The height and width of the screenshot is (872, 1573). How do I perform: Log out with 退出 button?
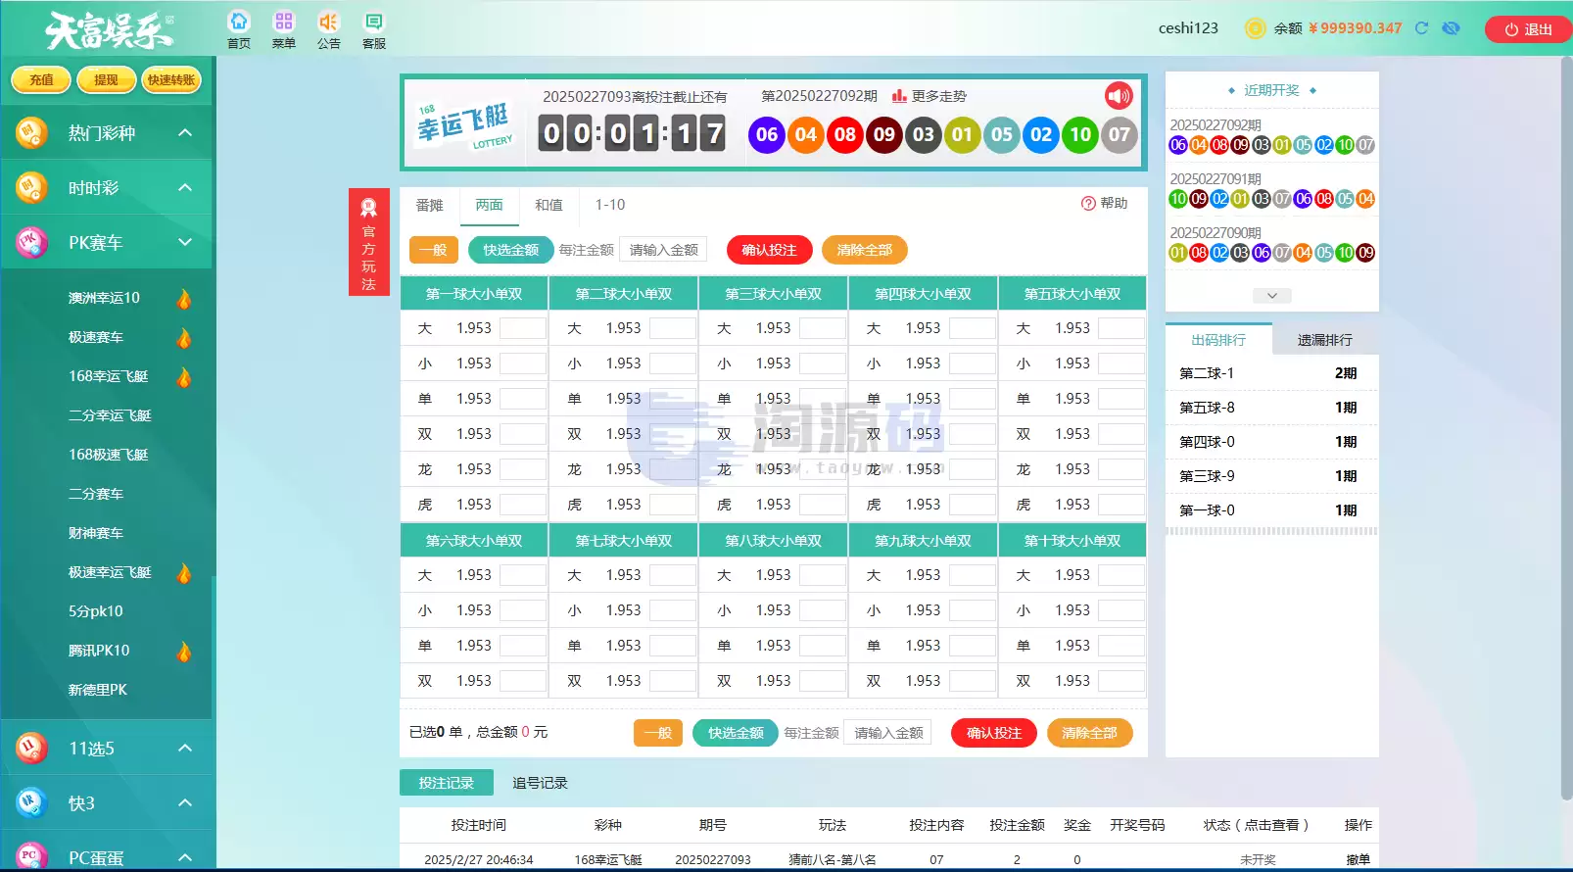1528,29
